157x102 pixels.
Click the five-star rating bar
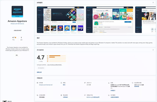click(x=58, y=56)
